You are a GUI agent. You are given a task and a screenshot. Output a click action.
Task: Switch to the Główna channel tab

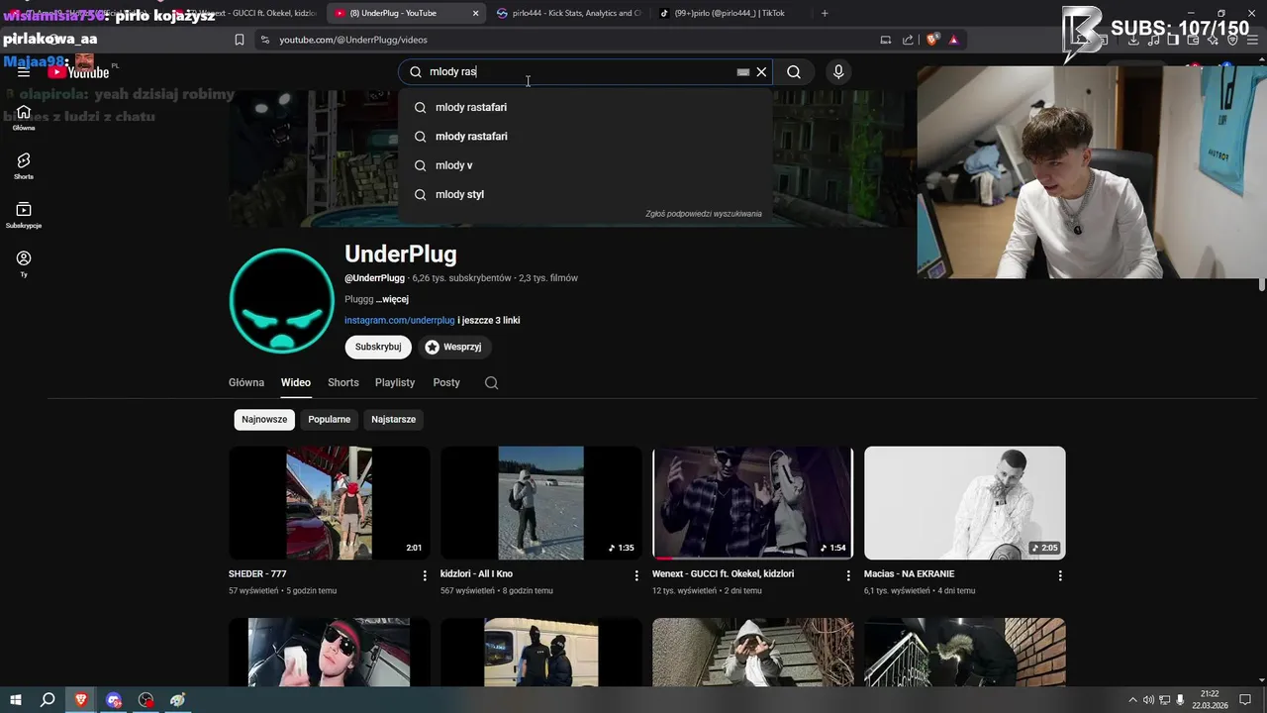point(246,382)
